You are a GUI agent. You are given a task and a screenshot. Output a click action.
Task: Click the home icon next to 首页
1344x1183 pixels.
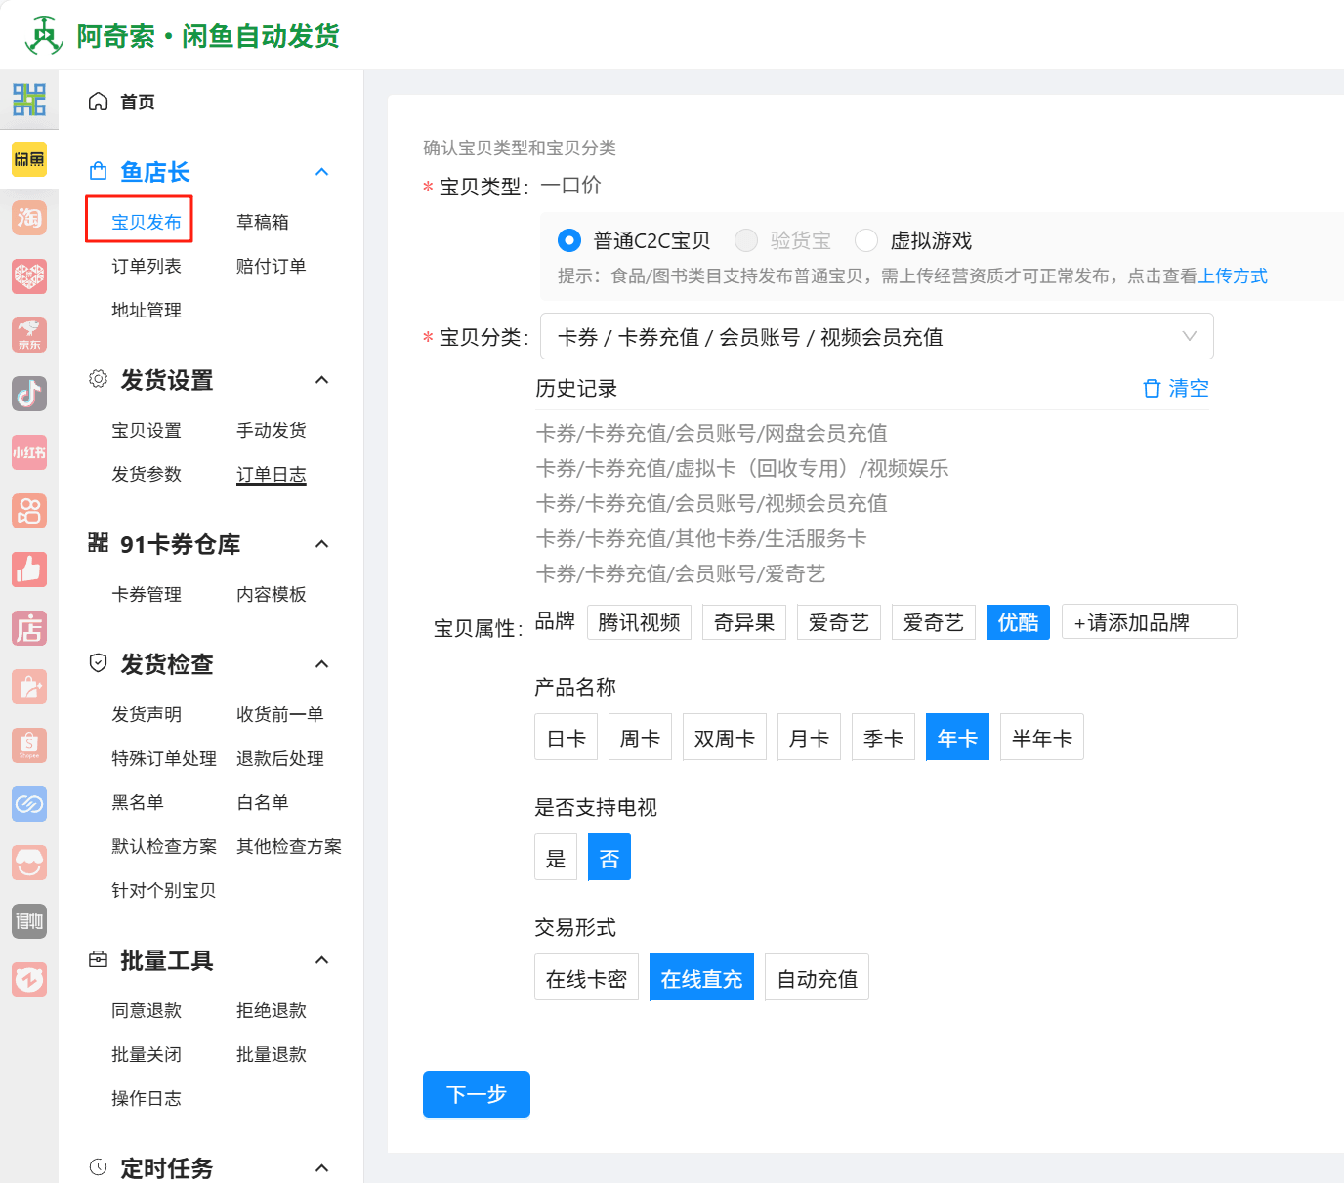point(98,102)
